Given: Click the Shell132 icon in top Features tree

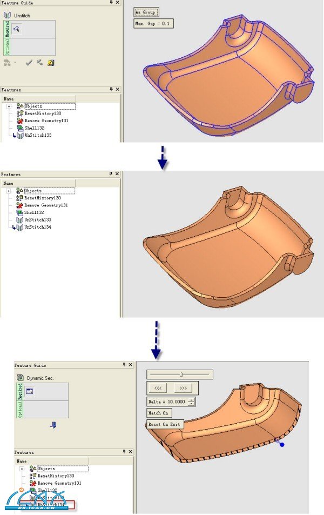Looking at the screenshot, I should (19, 128).
